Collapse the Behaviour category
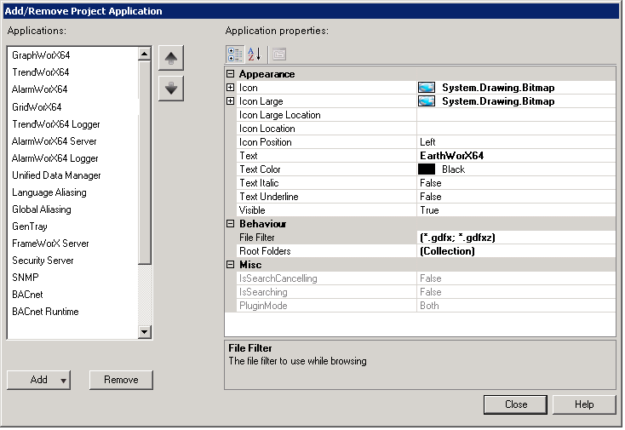This screenshot has width=625, height=430. pyautogui.click(x=231, y=224)
